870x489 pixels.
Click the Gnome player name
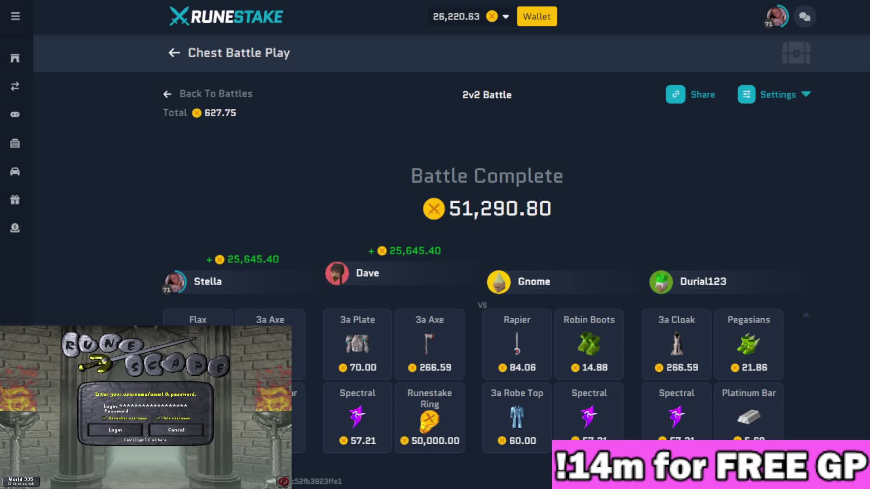coord(534,282)
